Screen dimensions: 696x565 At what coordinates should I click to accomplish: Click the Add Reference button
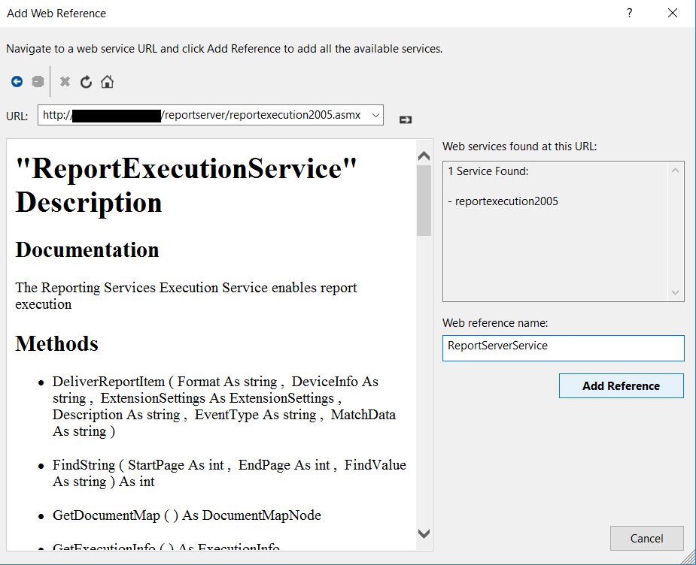(621, 385)
